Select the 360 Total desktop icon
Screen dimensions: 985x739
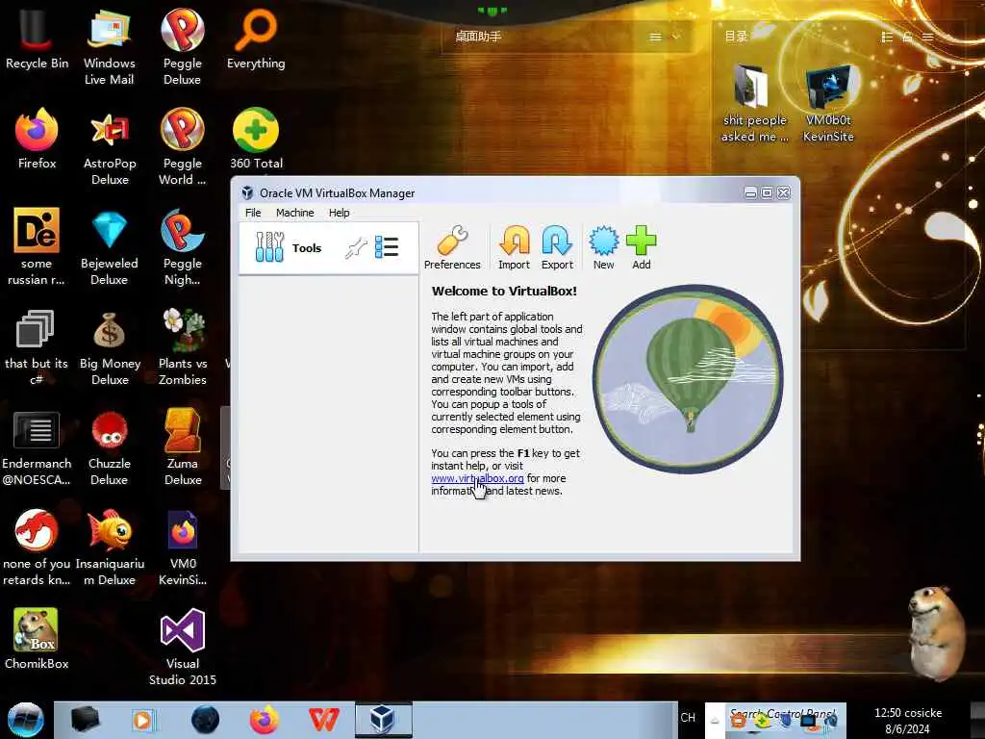(x=256, y=139)
